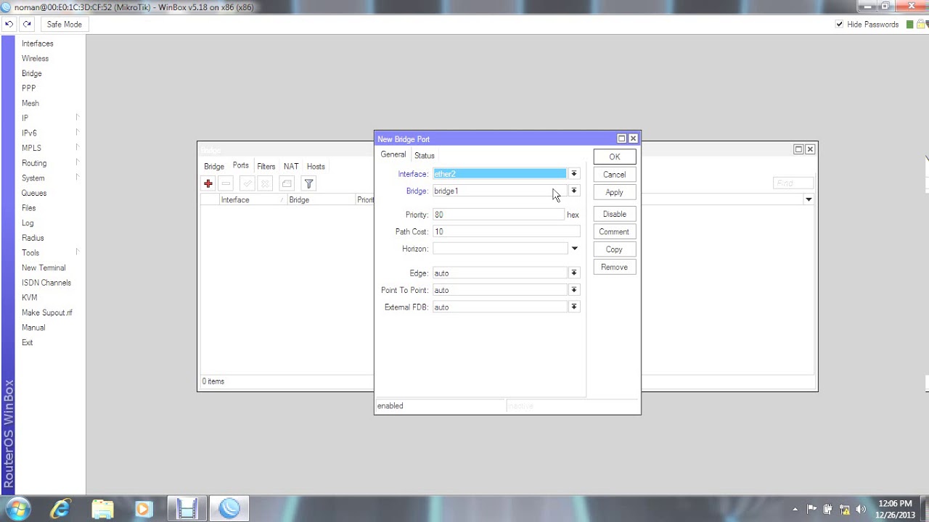Screen dimensions: 929x522
Task: Open PPP in the sidebar menu
Action: [x=29, y=88]
